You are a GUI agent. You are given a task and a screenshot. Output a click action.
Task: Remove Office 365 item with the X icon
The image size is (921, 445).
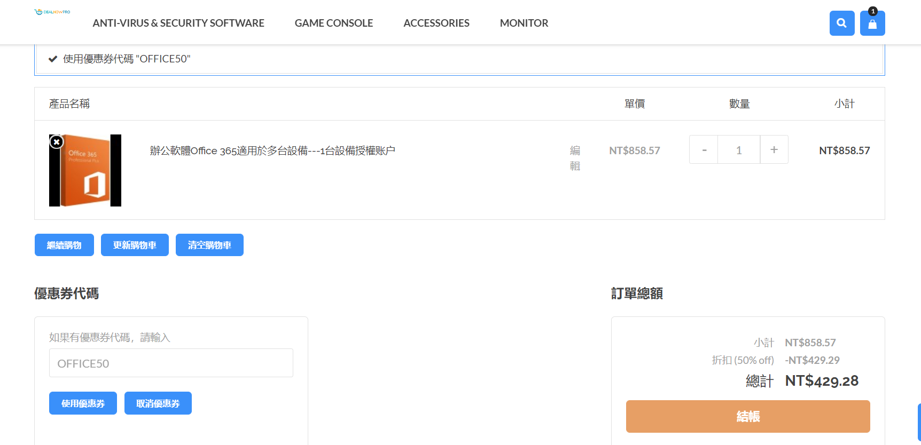tap(57, 142)
